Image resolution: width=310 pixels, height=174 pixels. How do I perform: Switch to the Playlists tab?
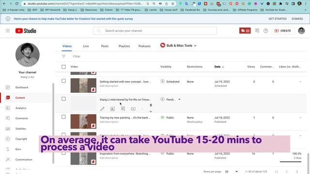click(x=124, y=46)
